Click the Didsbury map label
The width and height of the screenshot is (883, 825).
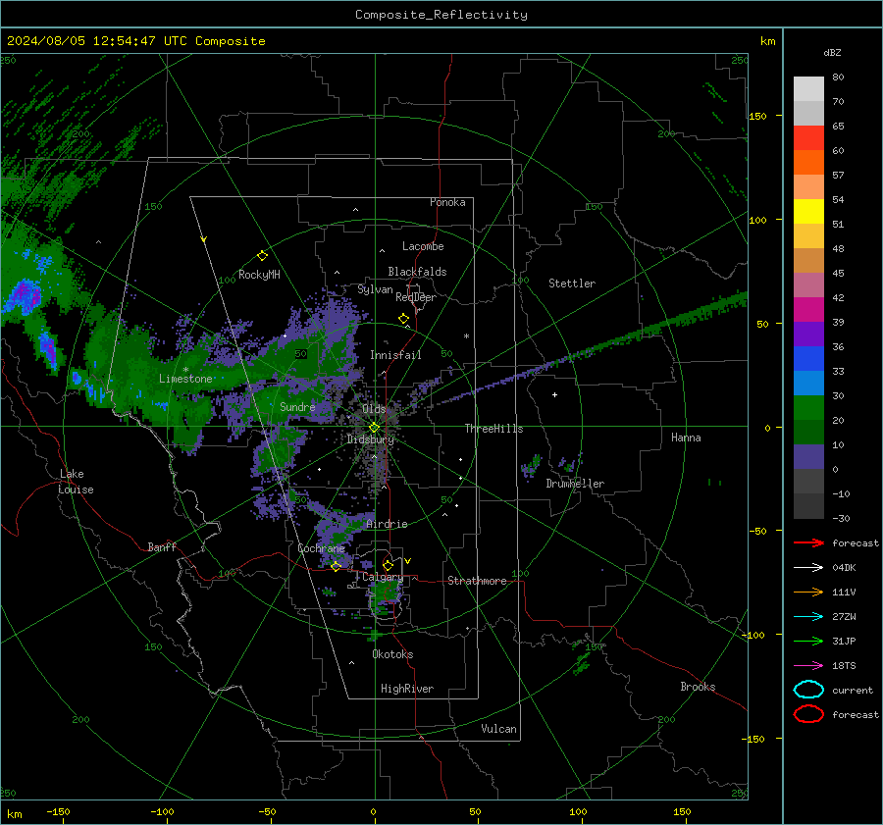pyautogui.click(x=371, y=439)
